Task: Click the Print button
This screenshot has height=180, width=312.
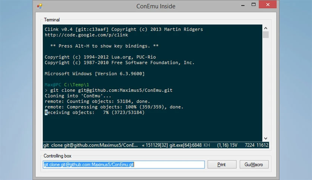Action: pyautogui.click(x=222, y=164)
